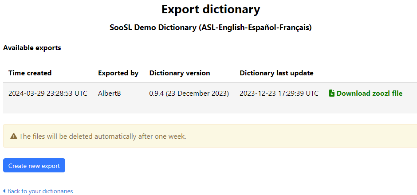Click the Exported by column header
417x195 pixels.
coord(118,73)
